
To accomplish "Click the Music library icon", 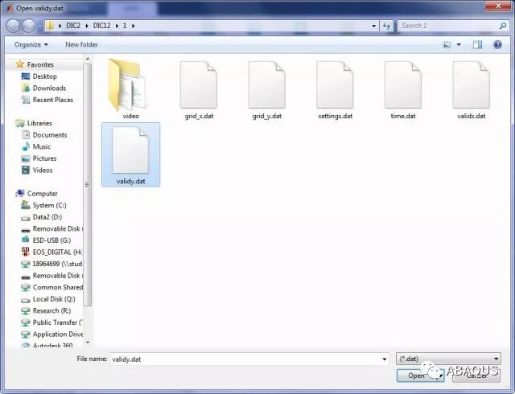I will [x=25, y=146].
